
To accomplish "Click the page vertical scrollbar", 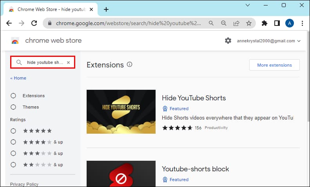I will [x=308, y=76].
